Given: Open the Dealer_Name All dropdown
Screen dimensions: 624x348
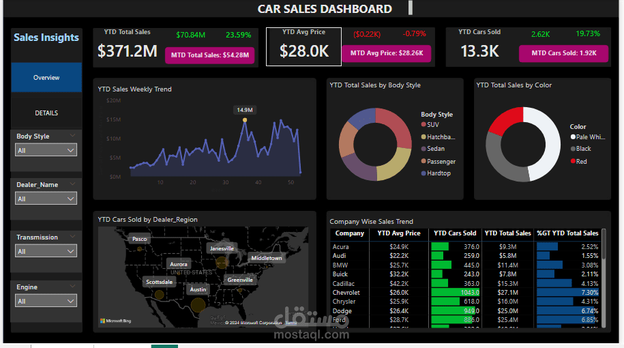Looking at the screenshot, I should point(46,199).
